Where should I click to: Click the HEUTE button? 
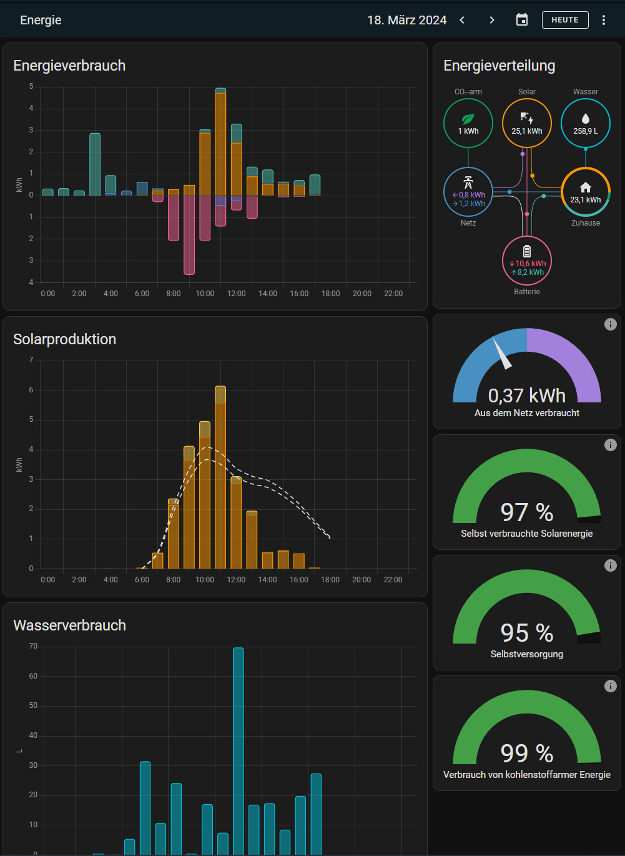click(565, 20)
